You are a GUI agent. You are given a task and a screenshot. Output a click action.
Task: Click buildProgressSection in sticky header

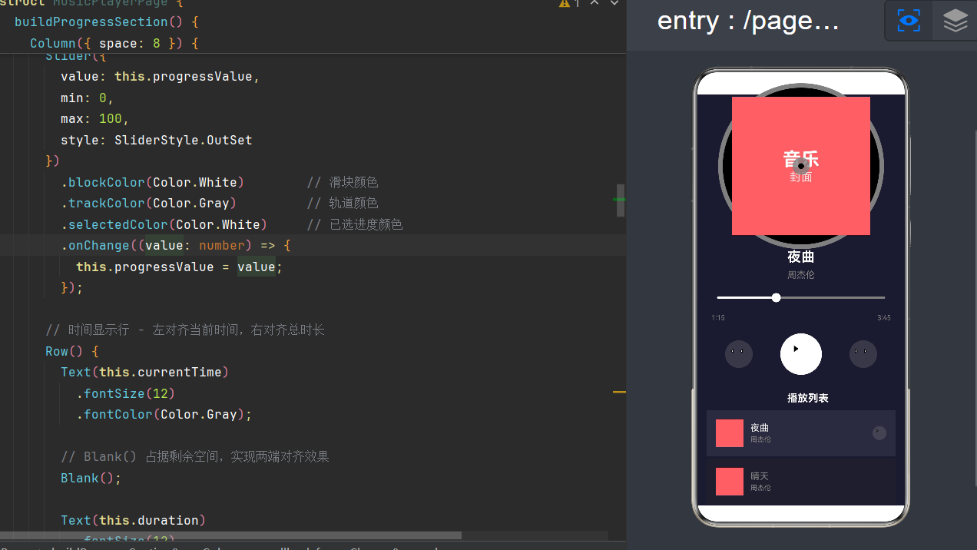(x=91, y=22)
